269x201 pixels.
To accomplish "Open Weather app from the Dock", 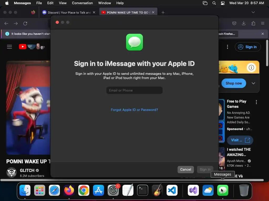I will click(x=208, y=190).
